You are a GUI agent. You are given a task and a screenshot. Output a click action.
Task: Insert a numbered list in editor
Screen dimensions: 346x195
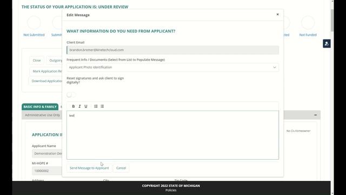[96, 106]
